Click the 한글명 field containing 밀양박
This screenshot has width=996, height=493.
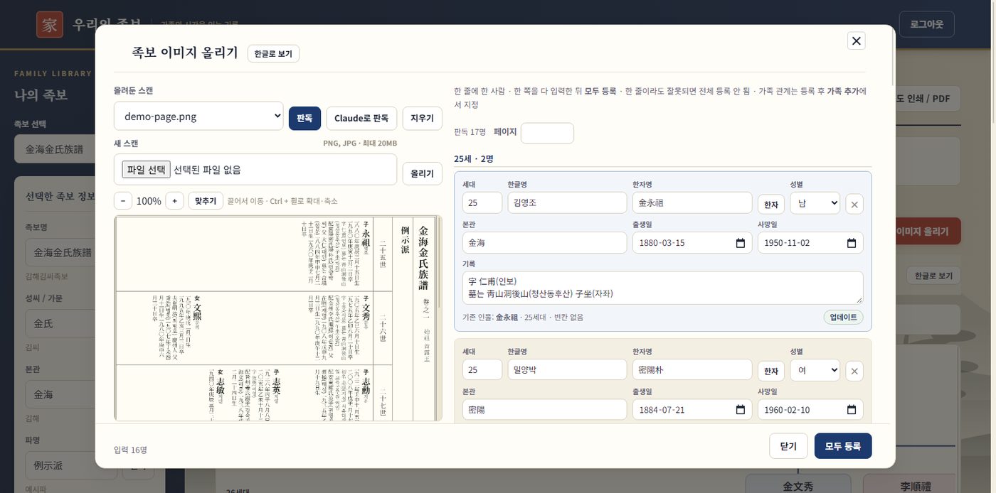click(x=567, y=369)
